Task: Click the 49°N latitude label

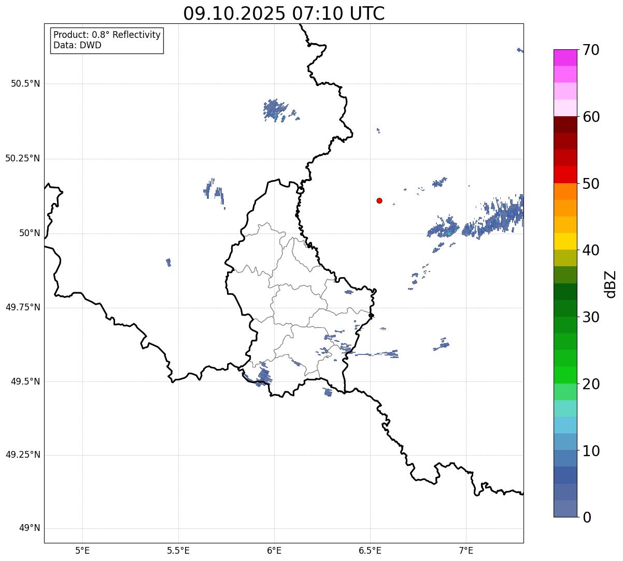Action: pyautogui.click(x=30, y=528)
